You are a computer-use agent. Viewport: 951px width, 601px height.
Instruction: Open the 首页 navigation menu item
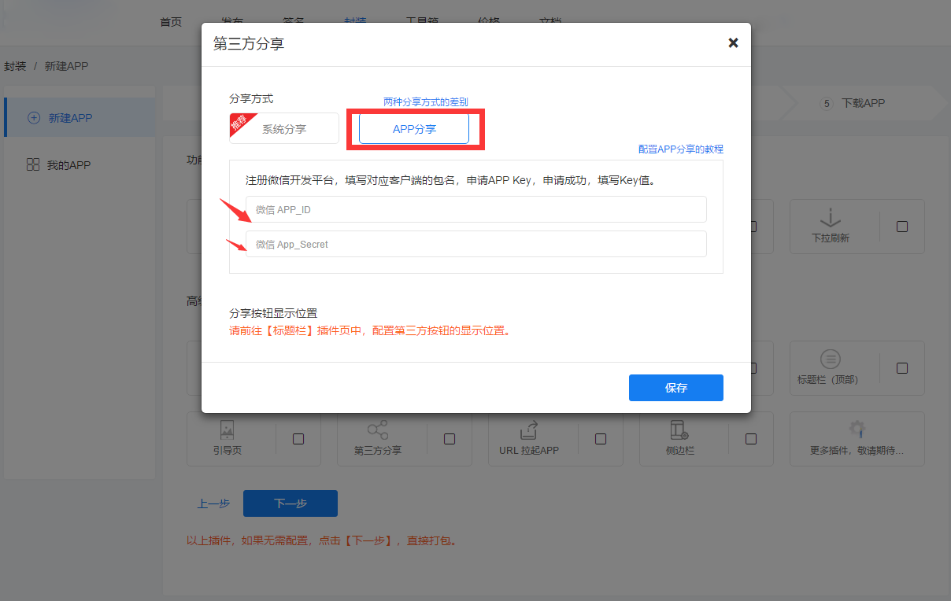click(x=171, y=22)
